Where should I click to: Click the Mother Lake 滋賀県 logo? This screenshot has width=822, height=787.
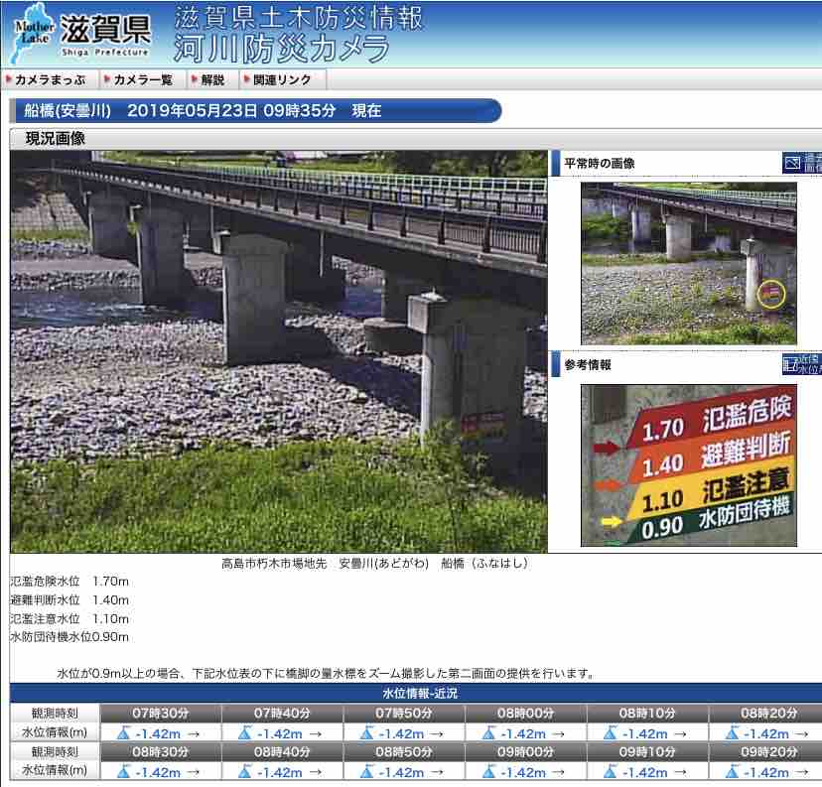(x=80, y=34)
